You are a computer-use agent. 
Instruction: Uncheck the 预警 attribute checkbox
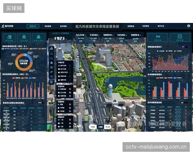point(59,104)
